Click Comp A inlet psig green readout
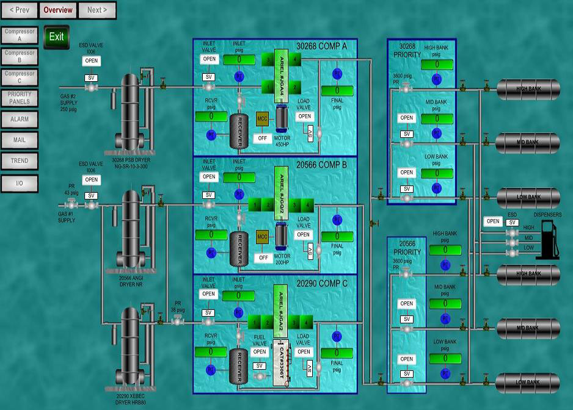 239,59
